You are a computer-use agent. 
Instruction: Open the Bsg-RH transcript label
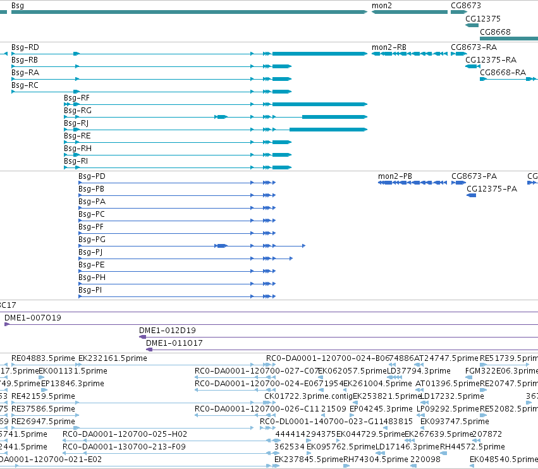pyautogui.click(x=78, y=149)
